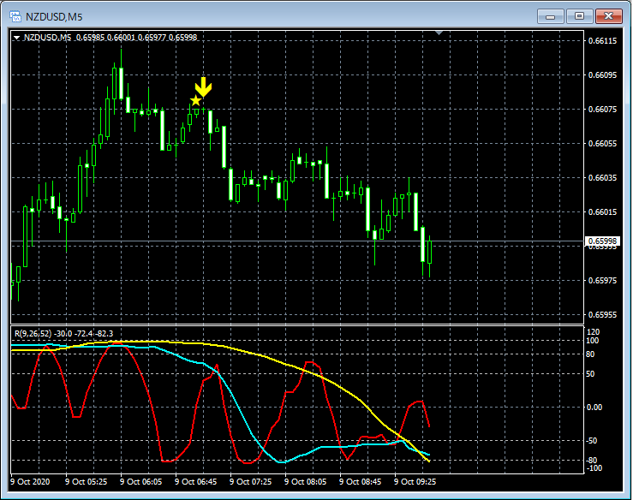Click the -80 indicator scale label
633x500 pixels.
592,461
